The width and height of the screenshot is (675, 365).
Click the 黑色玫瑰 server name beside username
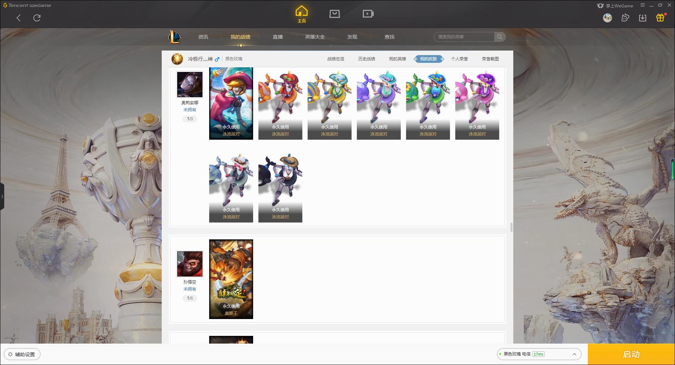coord(234,59)
